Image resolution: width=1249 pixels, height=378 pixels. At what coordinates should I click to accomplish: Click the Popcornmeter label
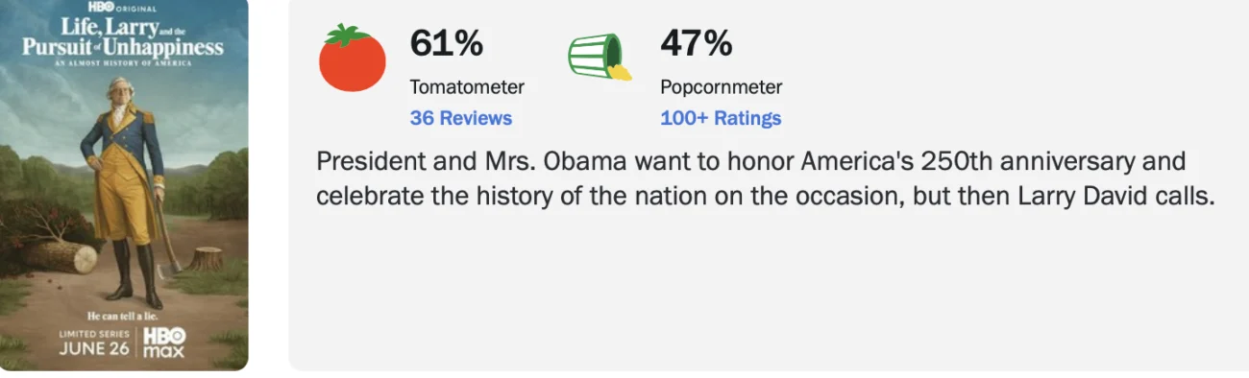(722, 87)
